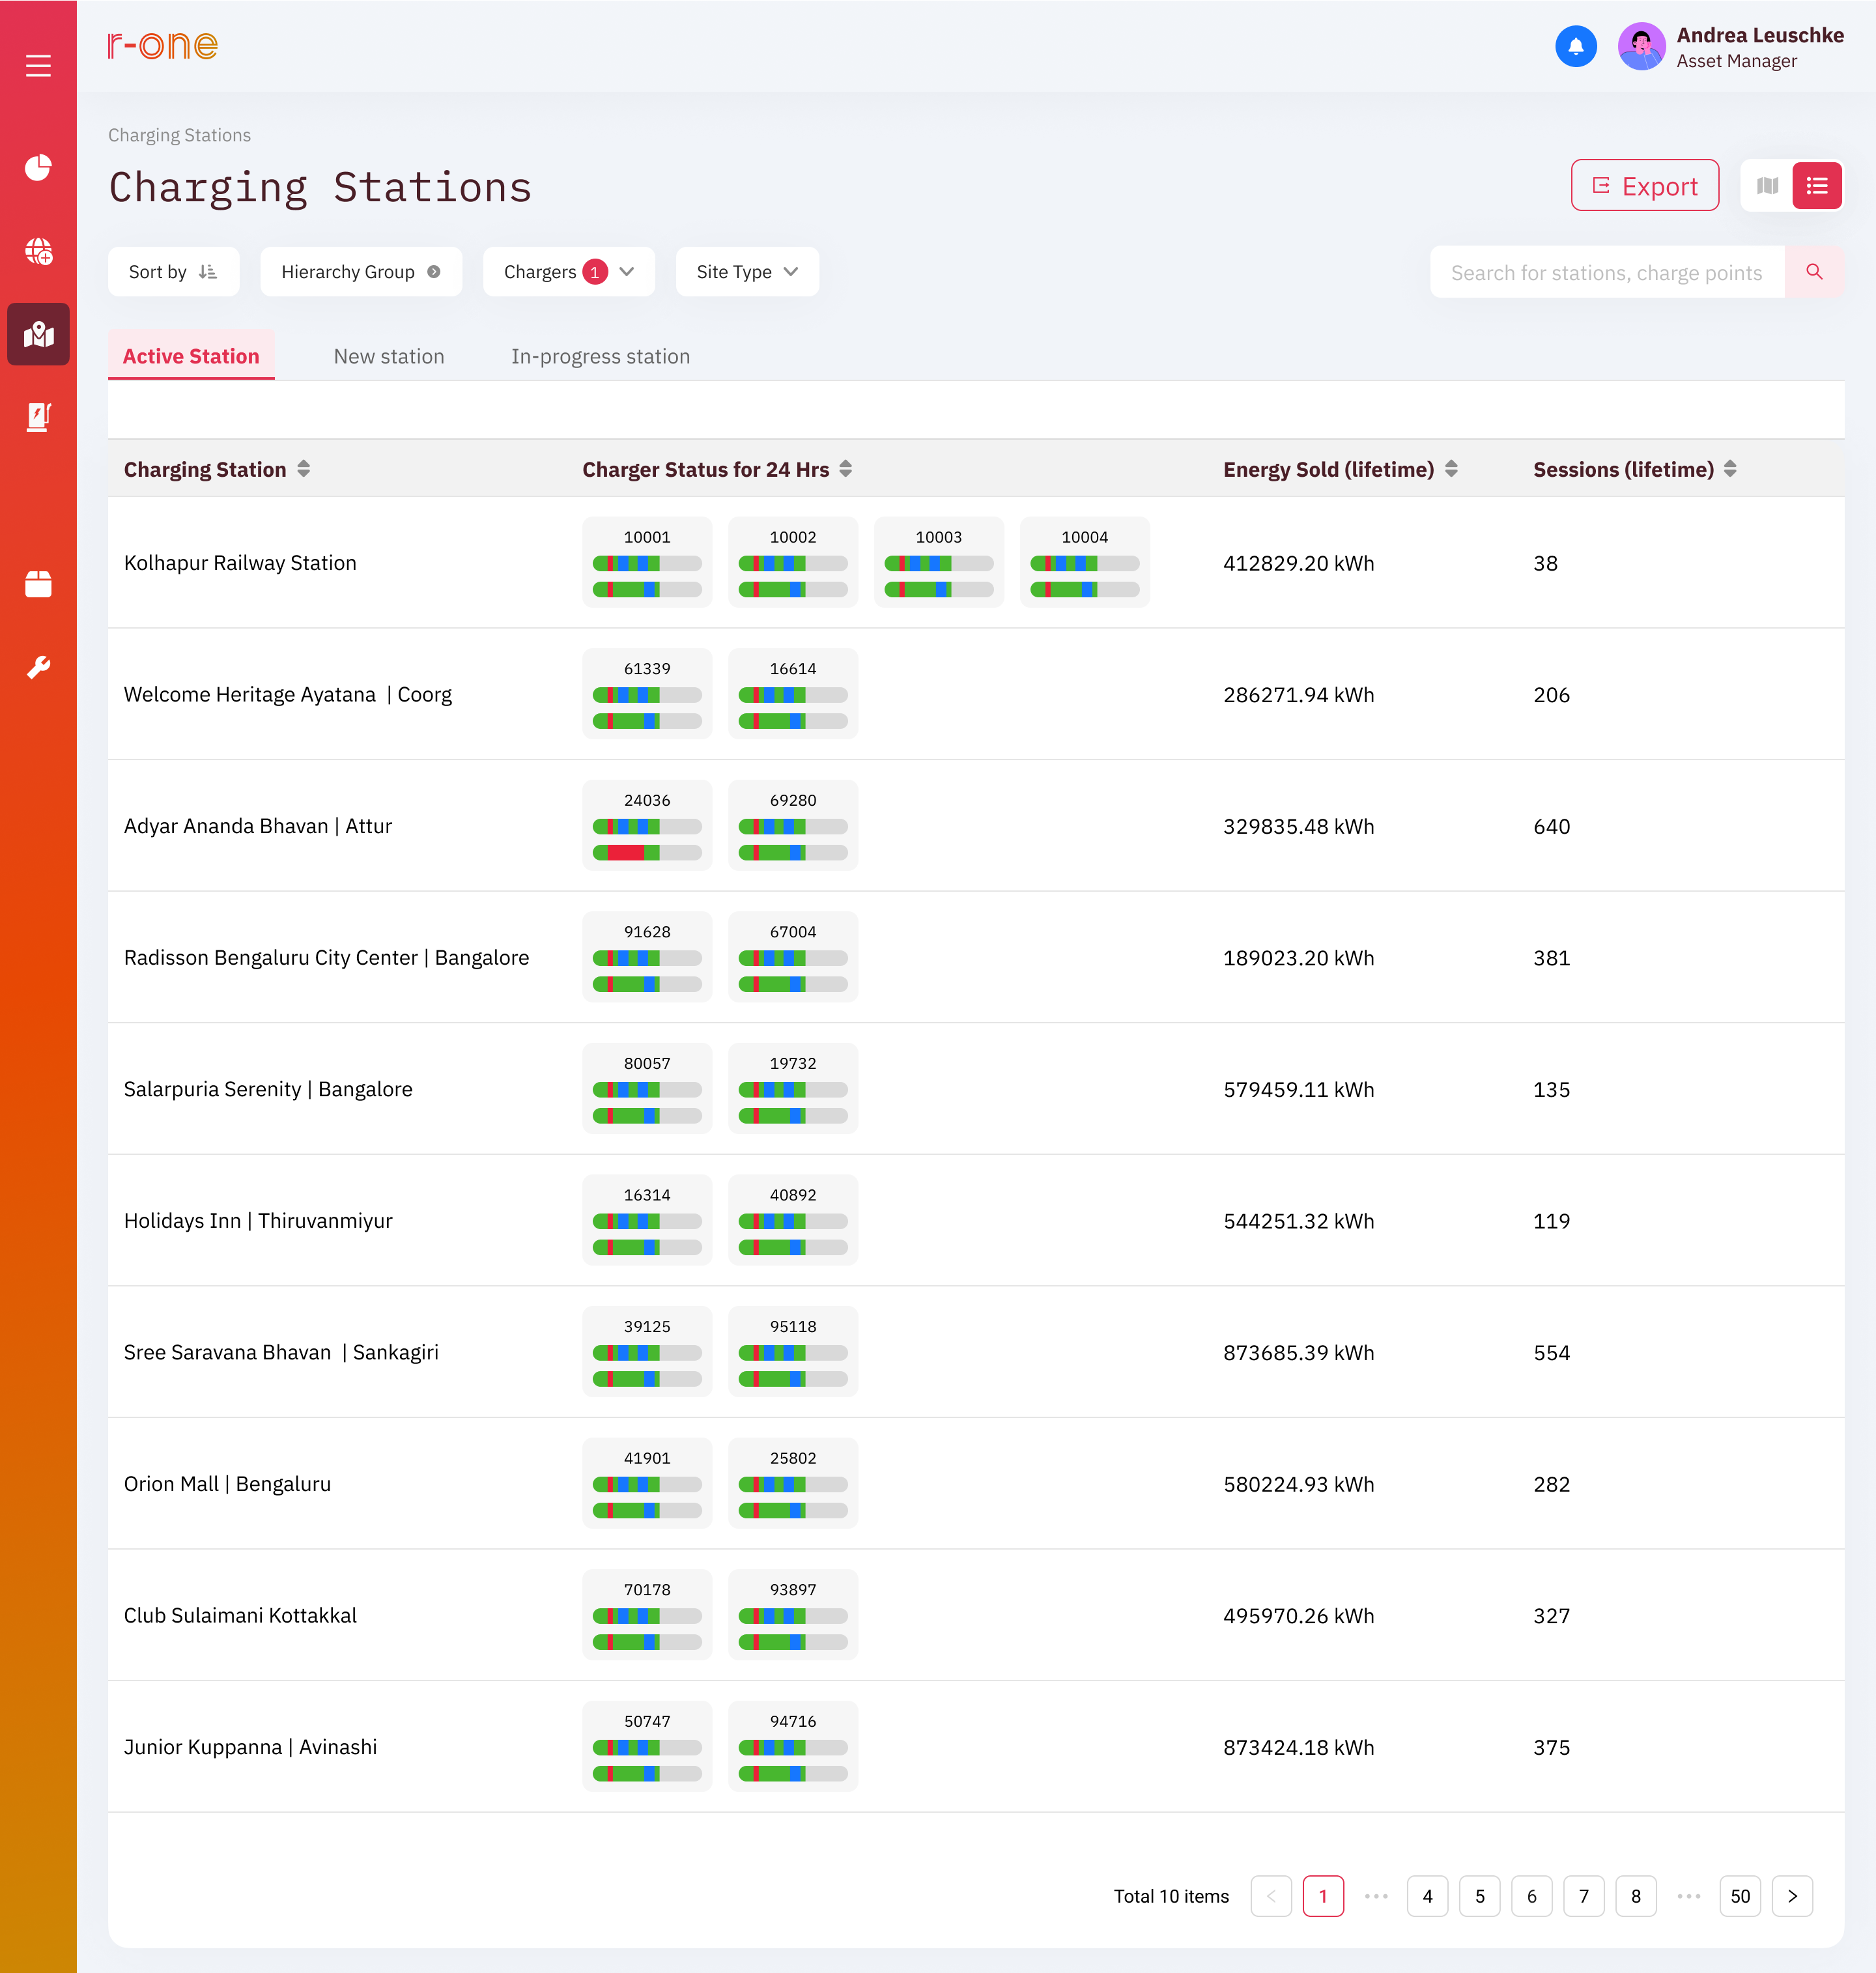Open the pie chart dashboard icon
1876x1973 pixels.
pyautogui.click(x=38, y=167)
